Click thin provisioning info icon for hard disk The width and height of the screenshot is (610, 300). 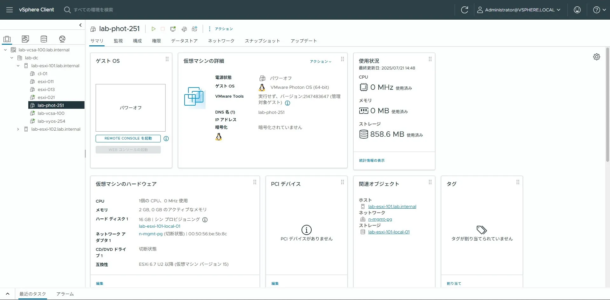pyautogui.click(x=205, y=220)
